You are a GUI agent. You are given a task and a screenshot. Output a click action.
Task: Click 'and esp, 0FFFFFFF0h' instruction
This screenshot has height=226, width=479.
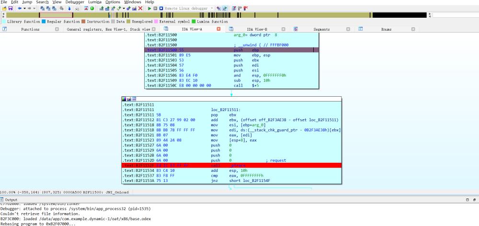click(260, 76)
